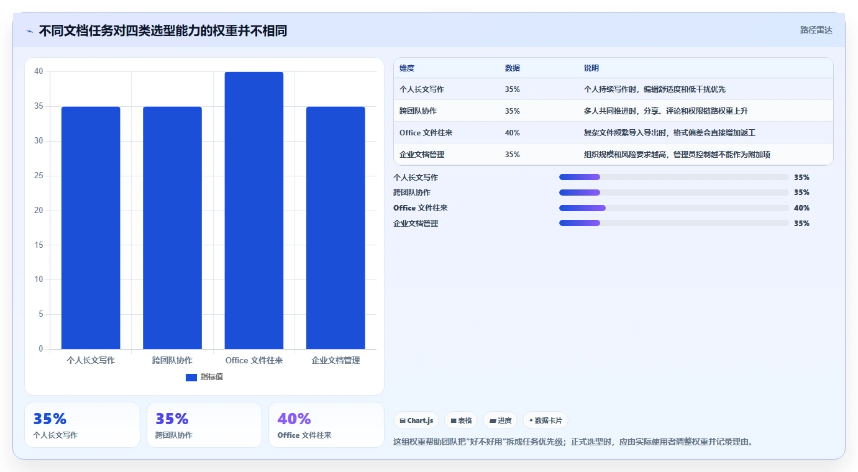Click the description starting 复杂文件频繁导入导出时

point(670,133)
